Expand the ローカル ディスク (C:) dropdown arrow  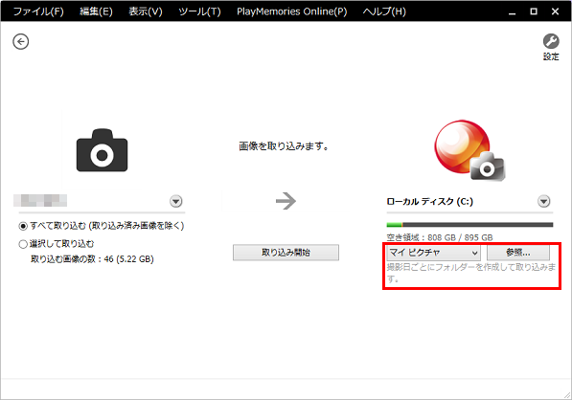pos(543,201)
